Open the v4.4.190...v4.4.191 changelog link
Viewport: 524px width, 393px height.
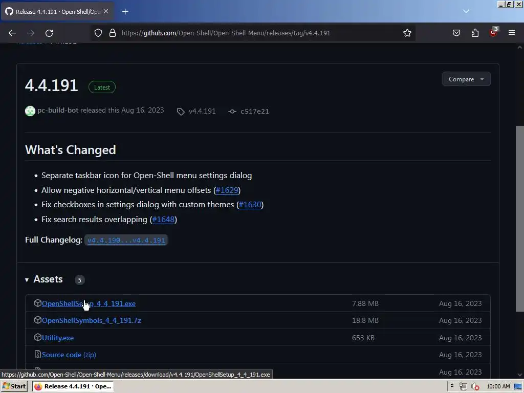126,241
